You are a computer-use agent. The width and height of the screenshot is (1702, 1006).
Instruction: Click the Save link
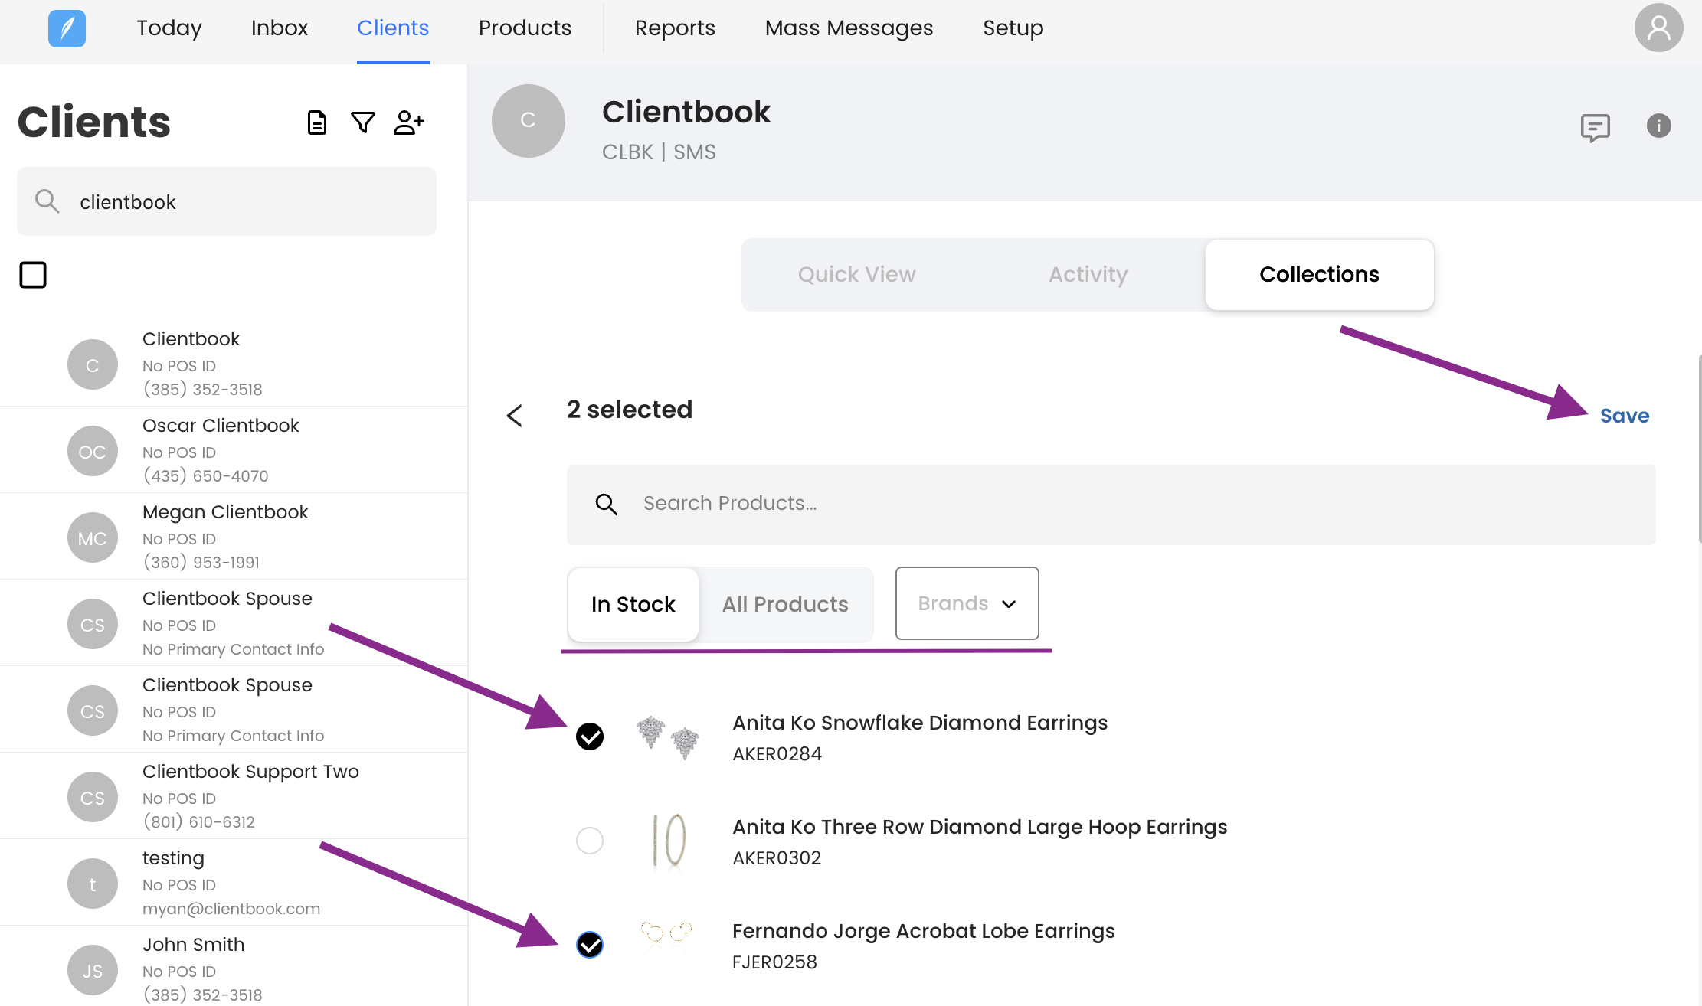[x=1624, y=416]
